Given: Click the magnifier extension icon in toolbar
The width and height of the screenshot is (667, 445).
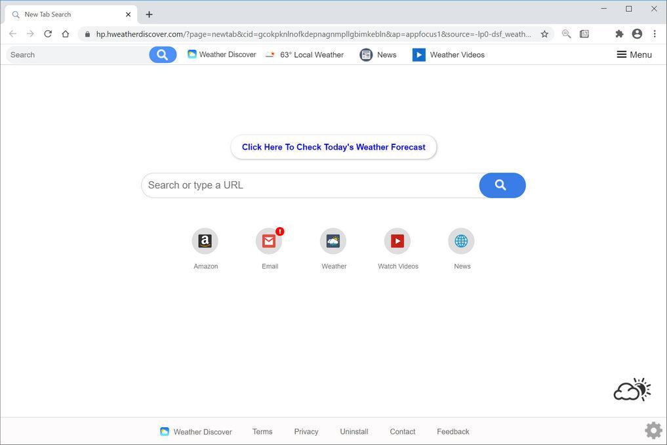Looking at the screenshot, I should tap(566, 34).
